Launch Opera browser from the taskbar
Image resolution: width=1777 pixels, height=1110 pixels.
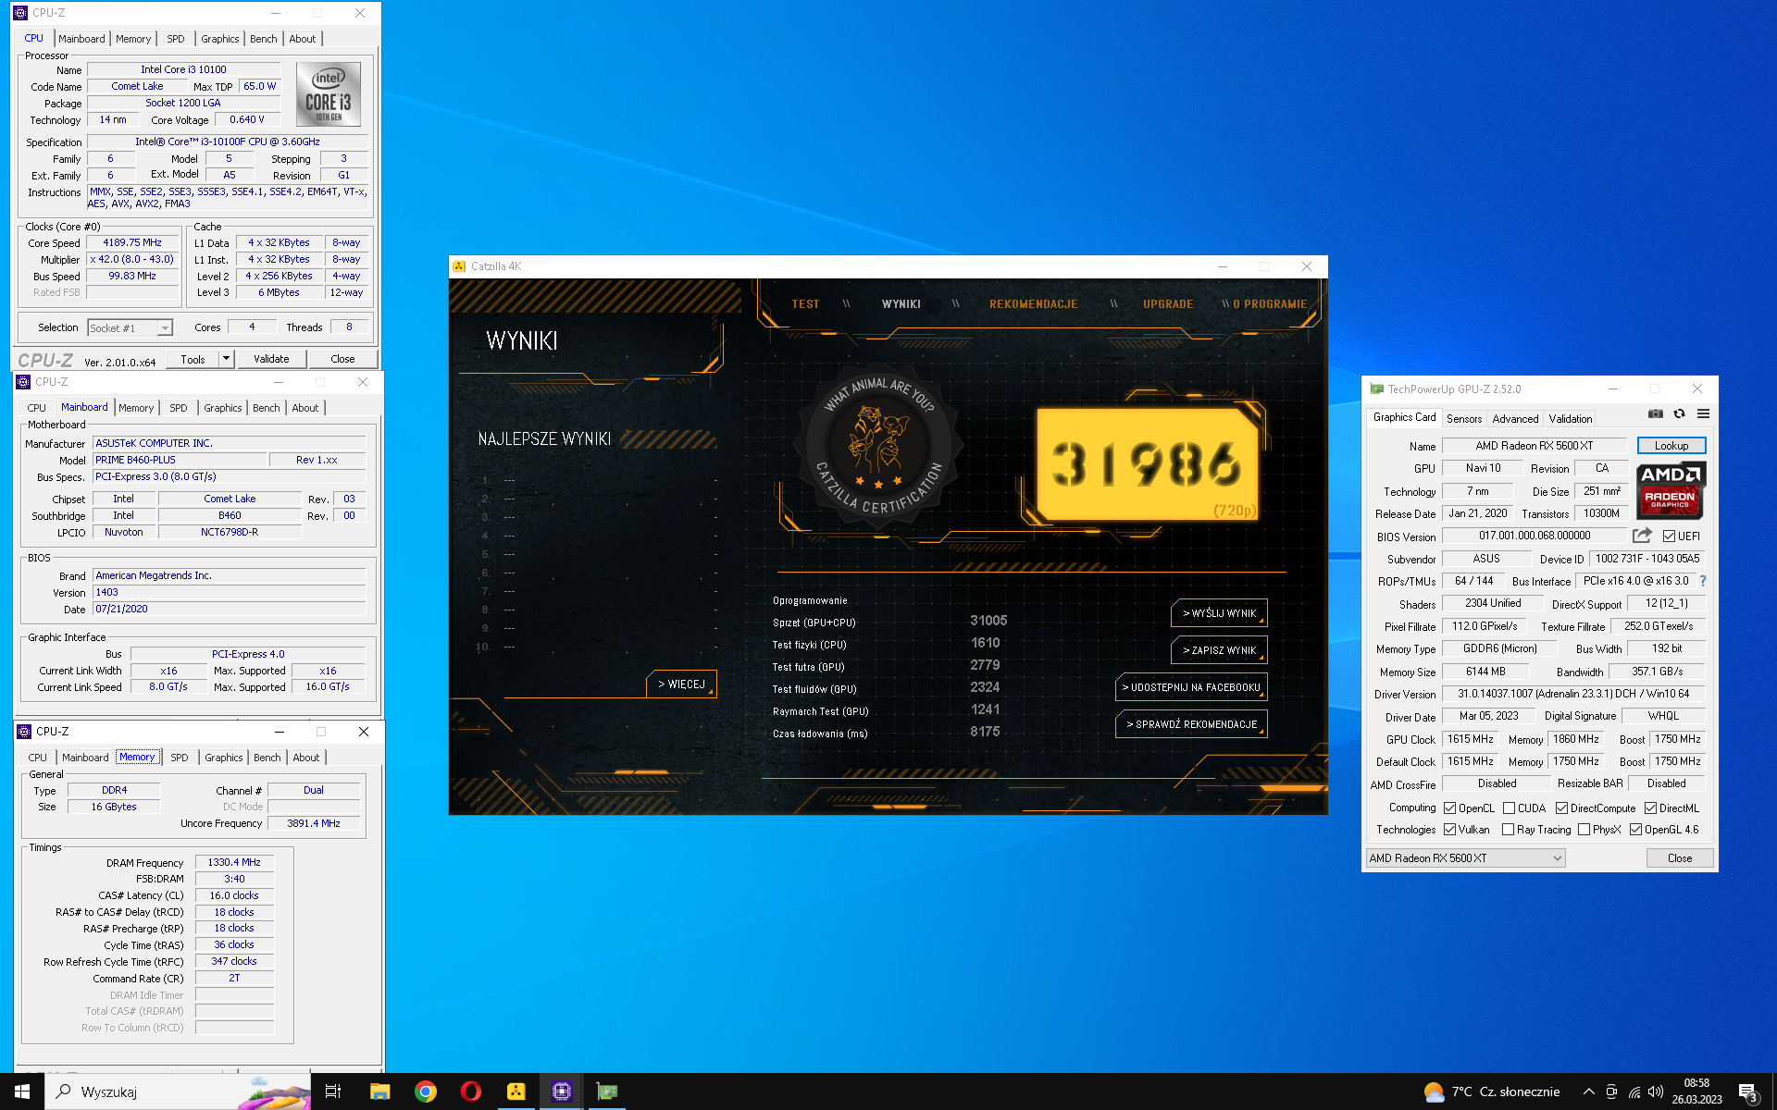click(x=470, y=1091)
